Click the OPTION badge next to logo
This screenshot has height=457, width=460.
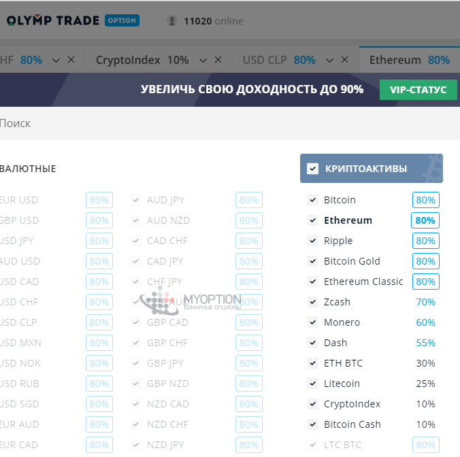122,20
